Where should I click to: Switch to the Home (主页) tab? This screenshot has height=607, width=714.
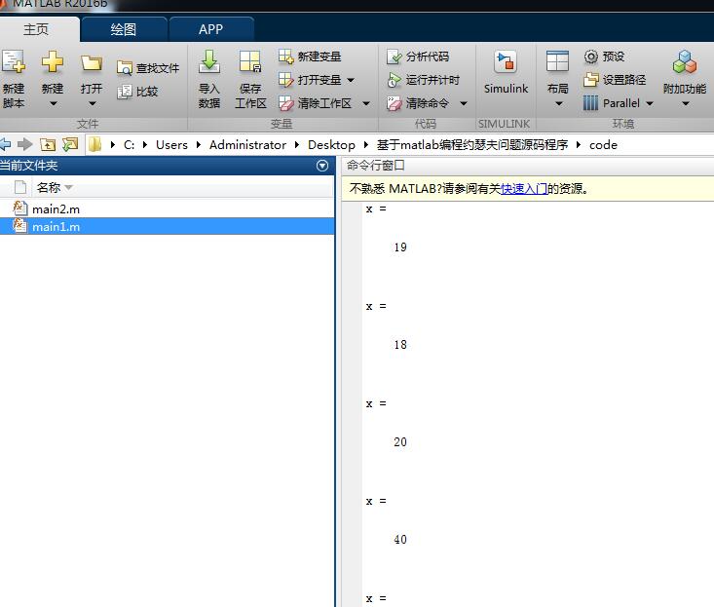tap(36, 29)
